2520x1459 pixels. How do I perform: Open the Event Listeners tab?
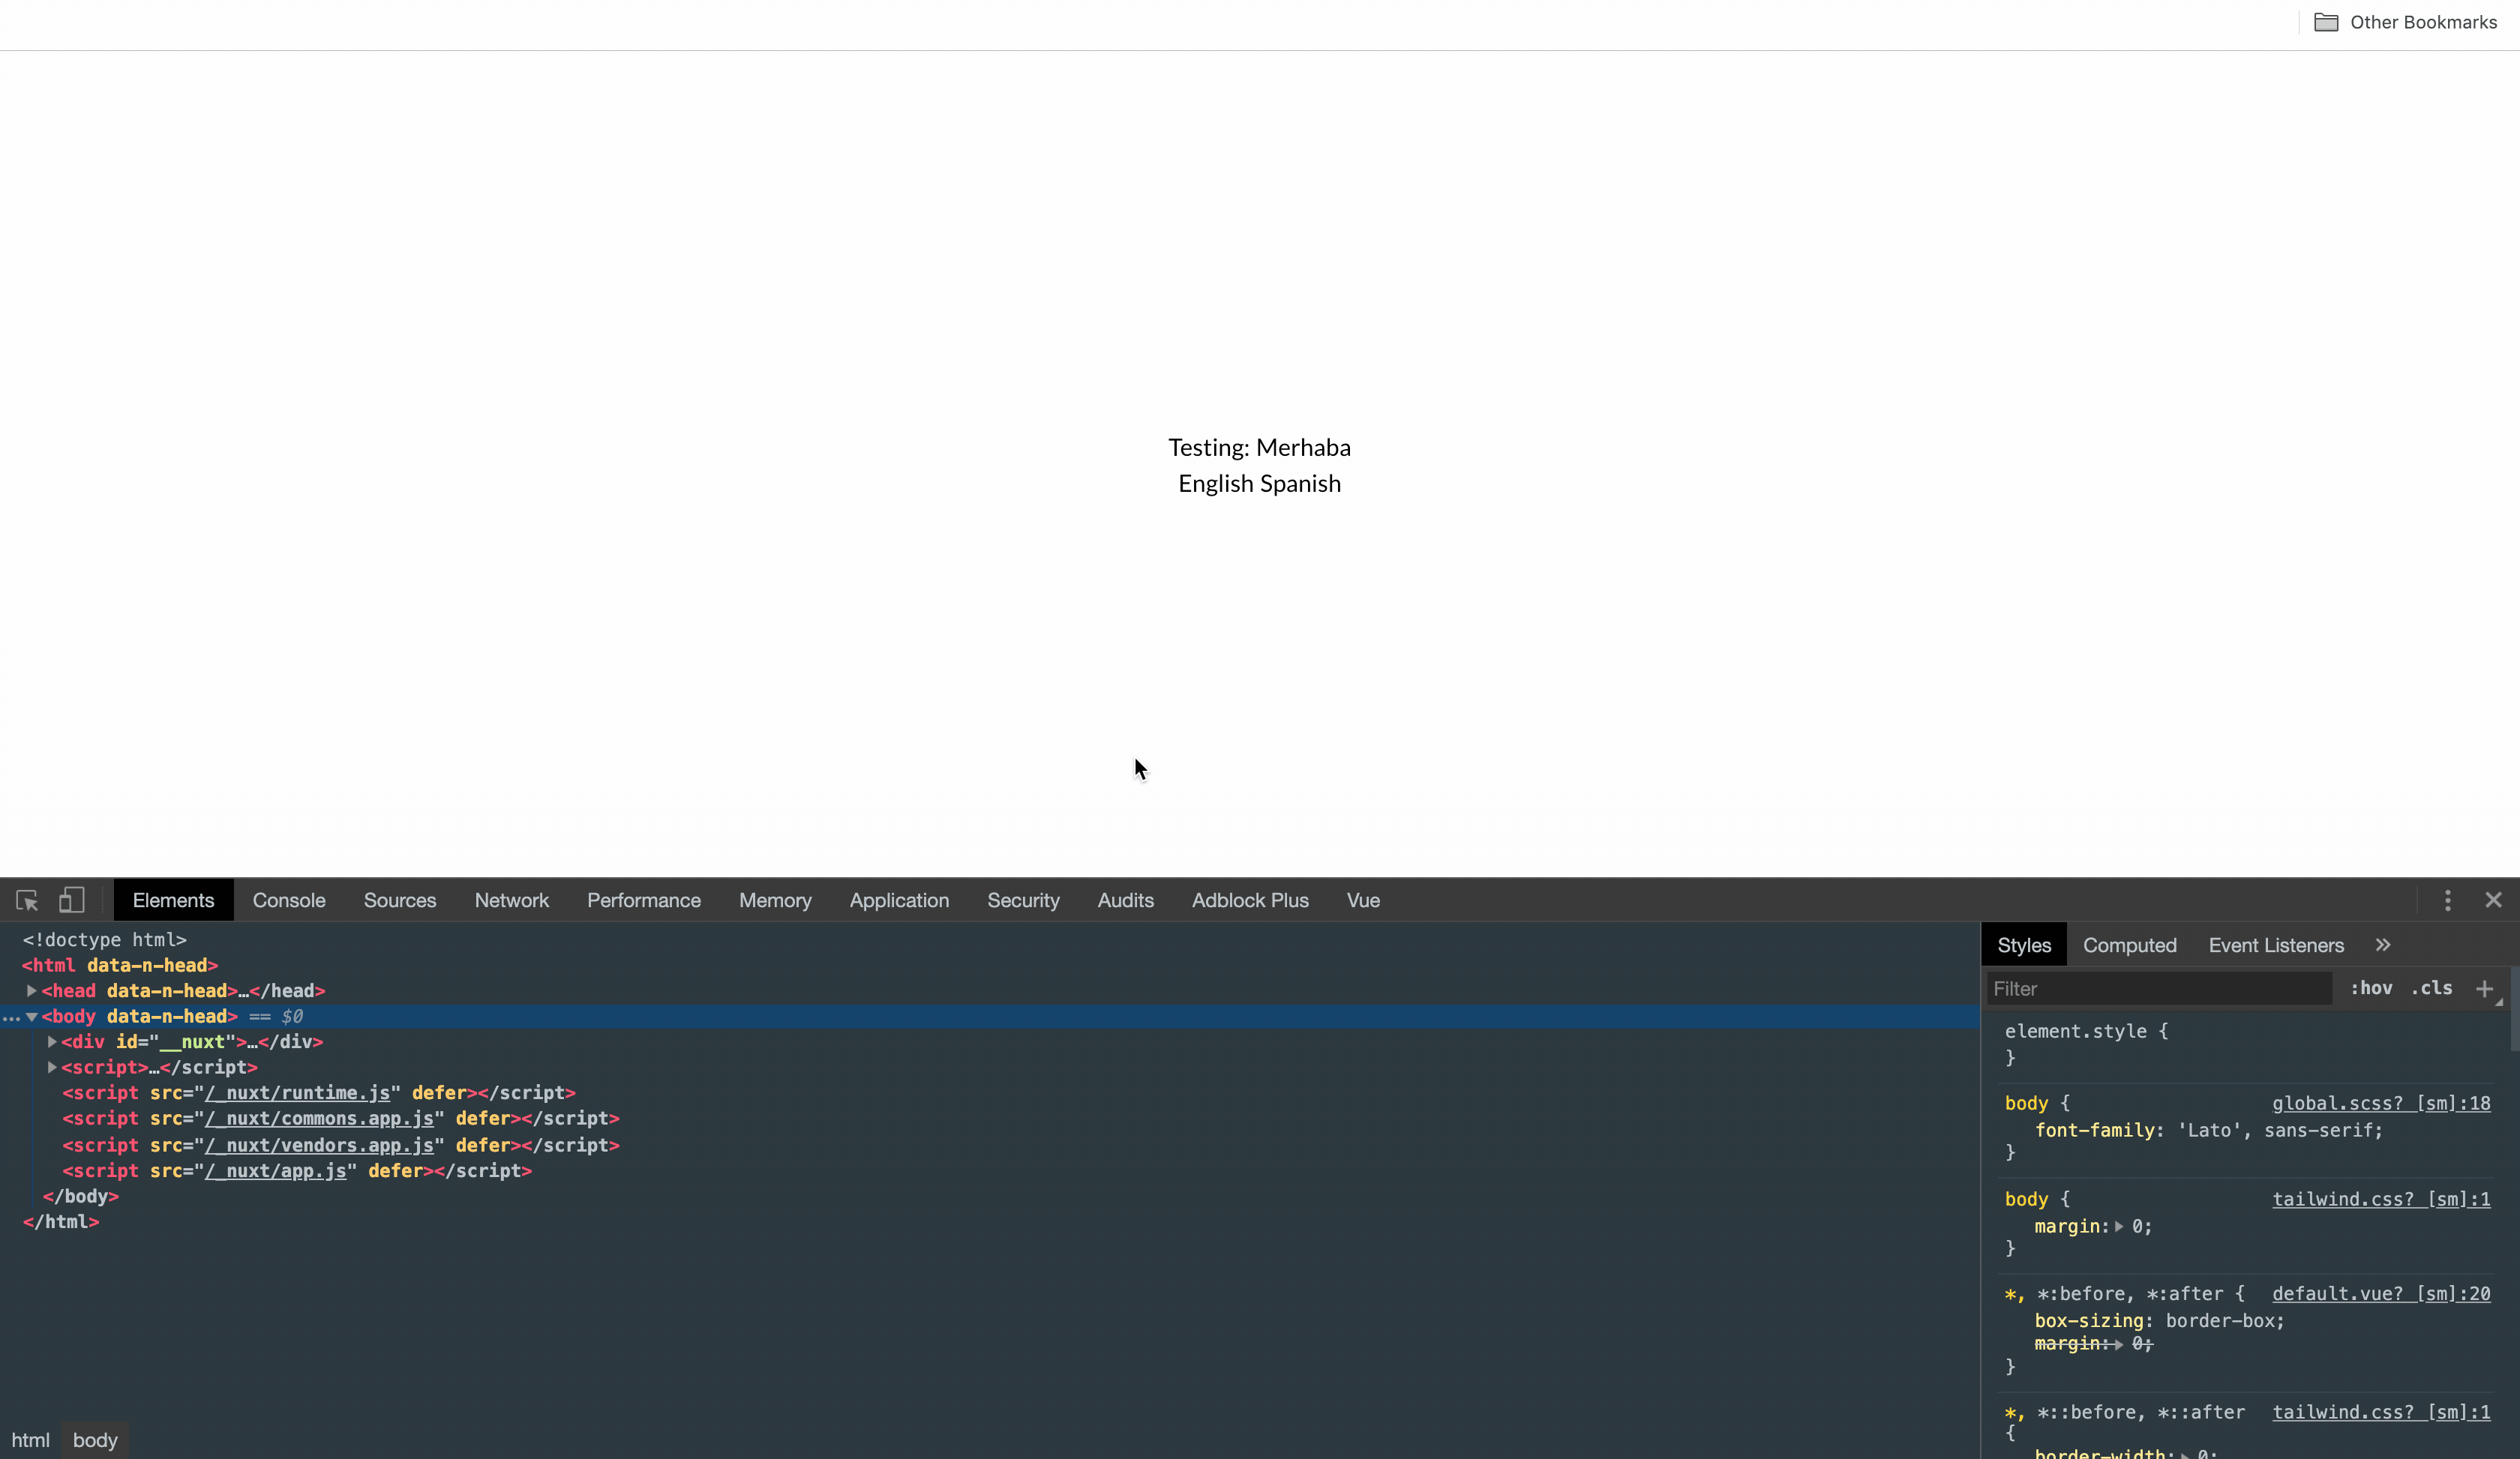(2276, 945)
